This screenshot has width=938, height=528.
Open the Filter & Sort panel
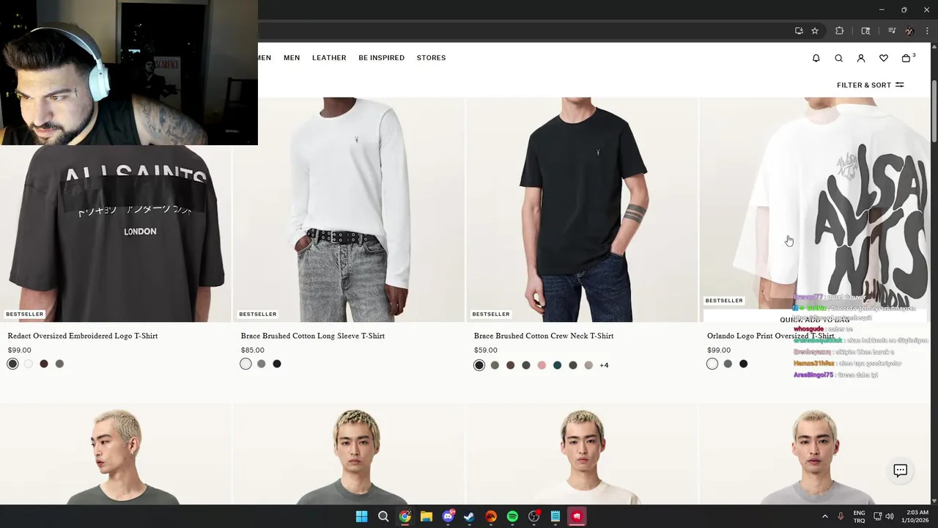pos(871,85)
